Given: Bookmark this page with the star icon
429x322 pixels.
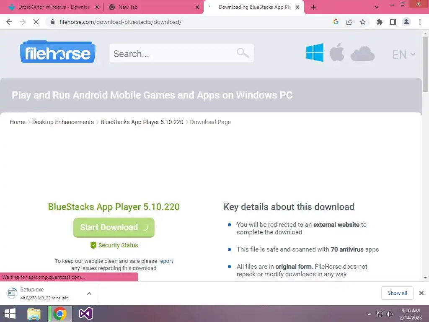Looking at the screenshot, I should (363, 22).
